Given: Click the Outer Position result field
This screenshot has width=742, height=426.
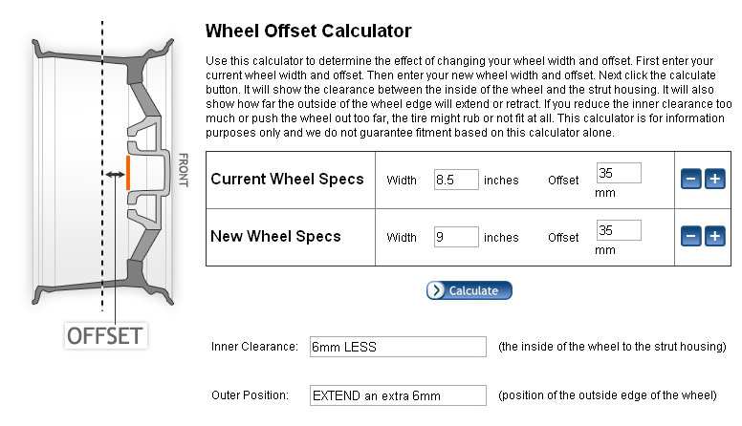Looking at the screenshot, I should tap(398, 394).
